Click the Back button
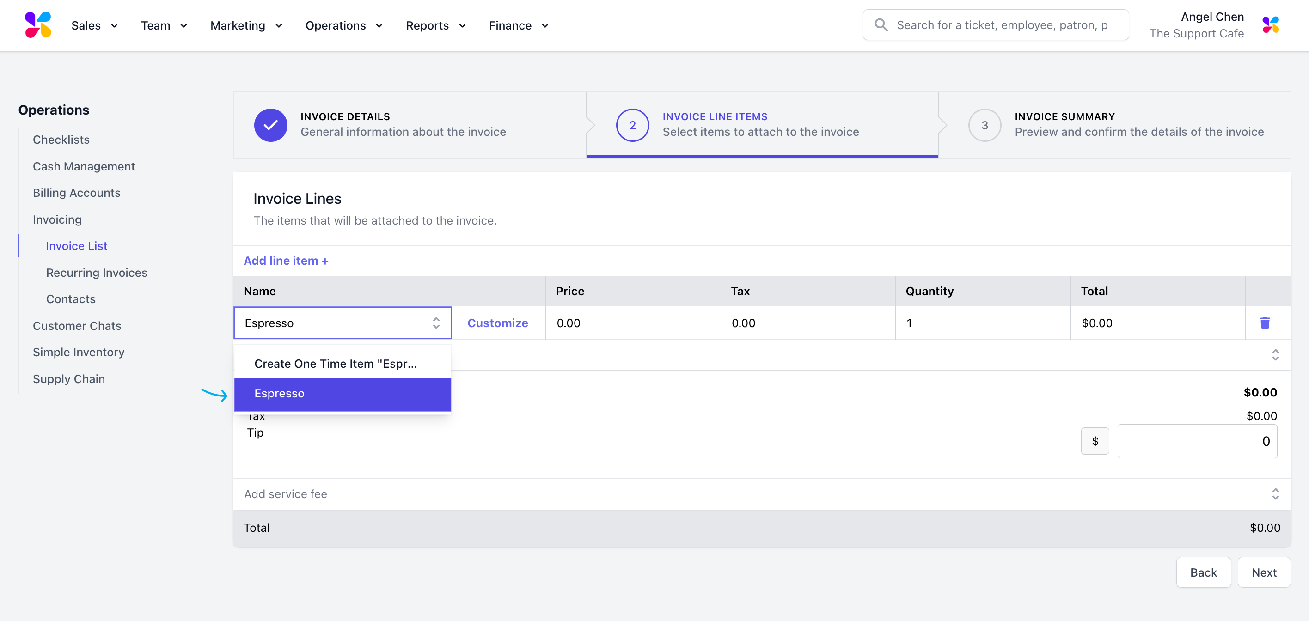Screen dimensions: 1309x621 1203,572
